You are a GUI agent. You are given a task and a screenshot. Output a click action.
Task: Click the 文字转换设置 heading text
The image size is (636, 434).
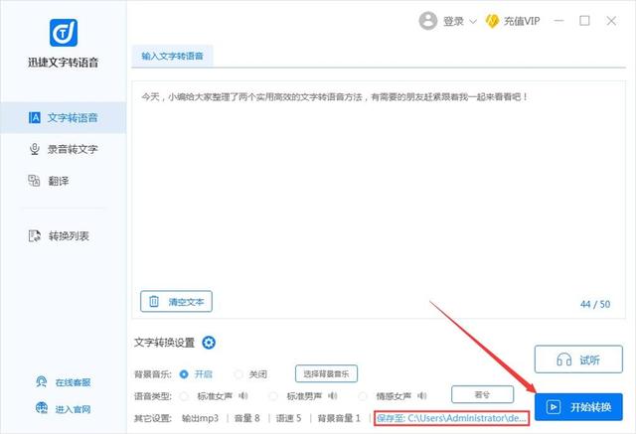click(x=164, y=343)
